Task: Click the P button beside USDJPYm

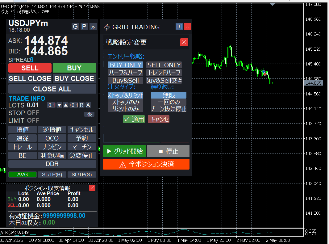Action: pos(84,27)
